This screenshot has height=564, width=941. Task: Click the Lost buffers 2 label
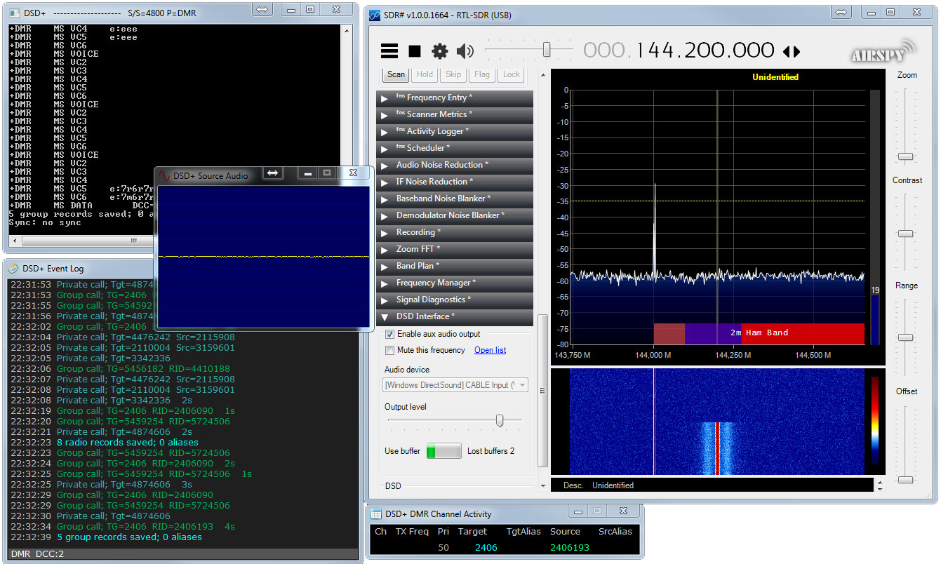click(x=490, y=451)
